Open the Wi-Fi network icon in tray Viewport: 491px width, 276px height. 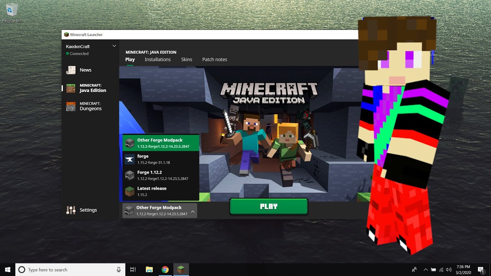coord(441,269)
